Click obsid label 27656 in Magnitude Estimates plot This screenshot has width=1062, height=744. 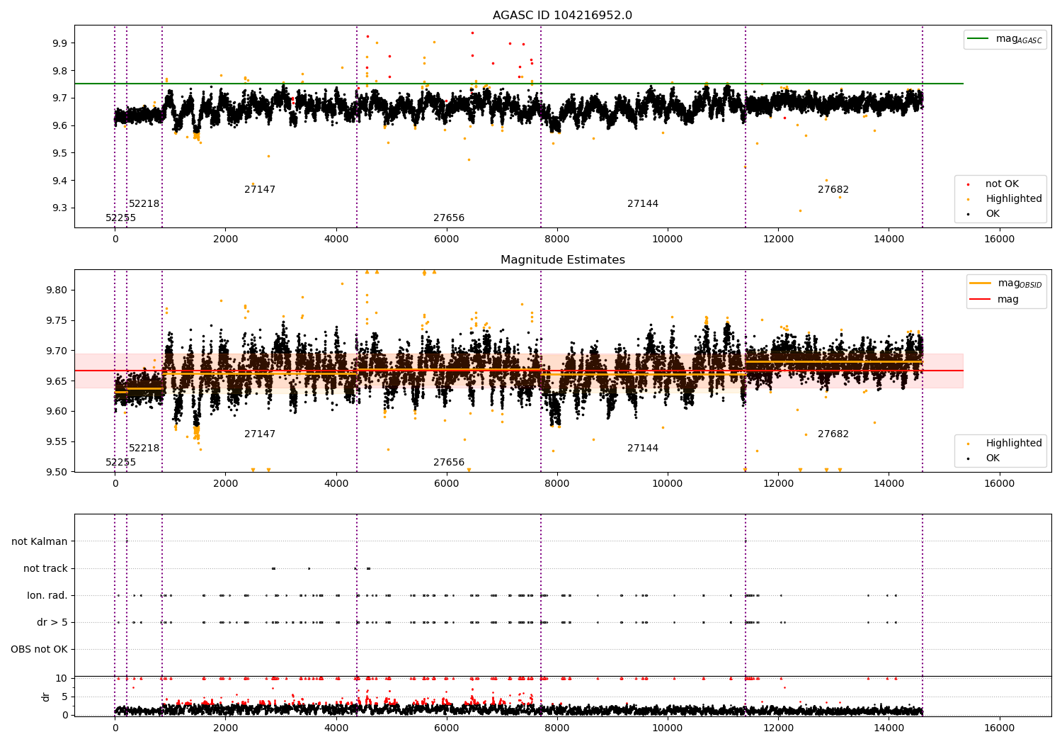(449, 463)
